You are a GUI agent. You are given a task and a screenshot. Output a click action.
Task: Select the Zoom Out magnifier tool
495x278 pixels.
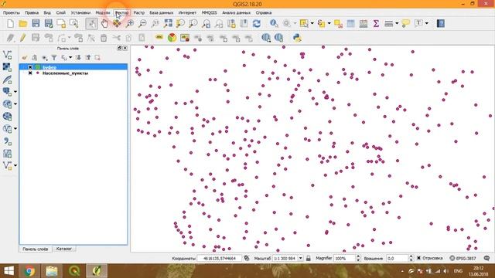[142, 24]
